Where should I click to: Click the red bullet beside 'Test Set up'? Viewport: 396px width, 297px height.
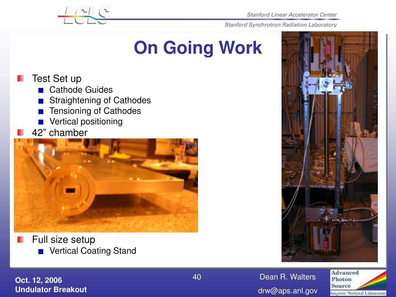click(x=20, y=78)
